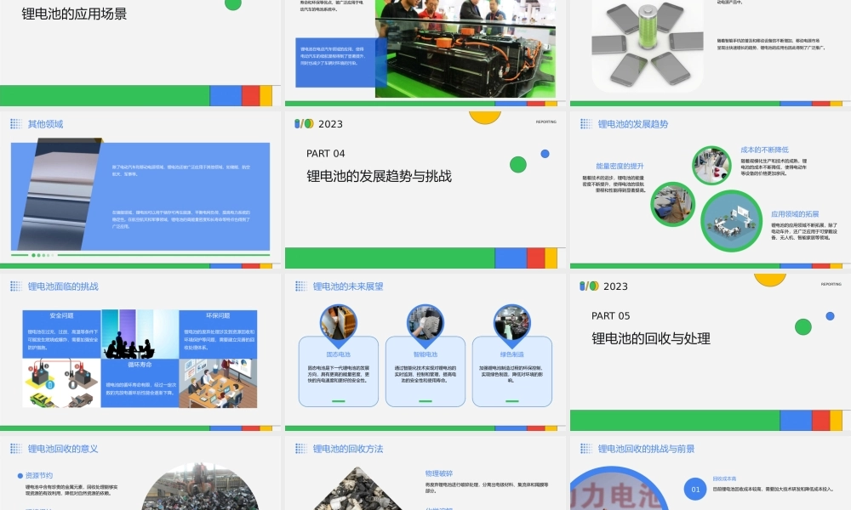Screen dimensions: 851x510
Task: Click the small blue dot on PART 04 slide
Action: tap(545, 154)
